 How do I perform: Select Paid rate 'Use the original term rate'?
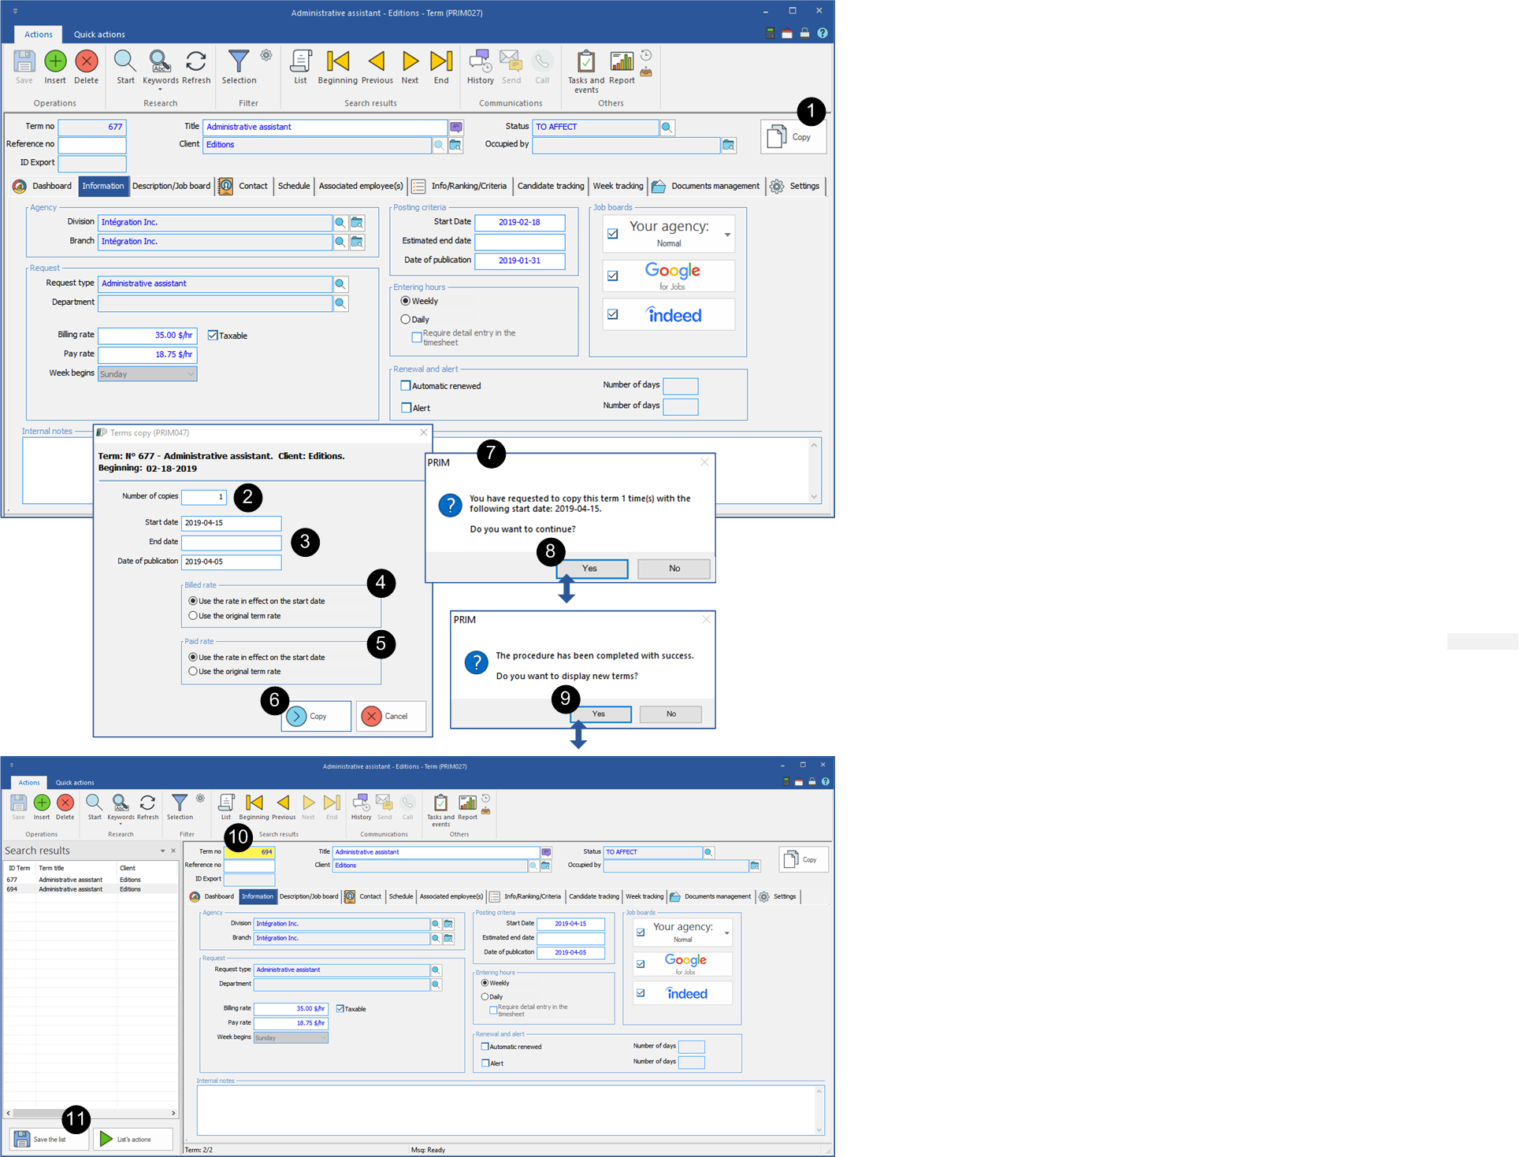coord(193,672)
